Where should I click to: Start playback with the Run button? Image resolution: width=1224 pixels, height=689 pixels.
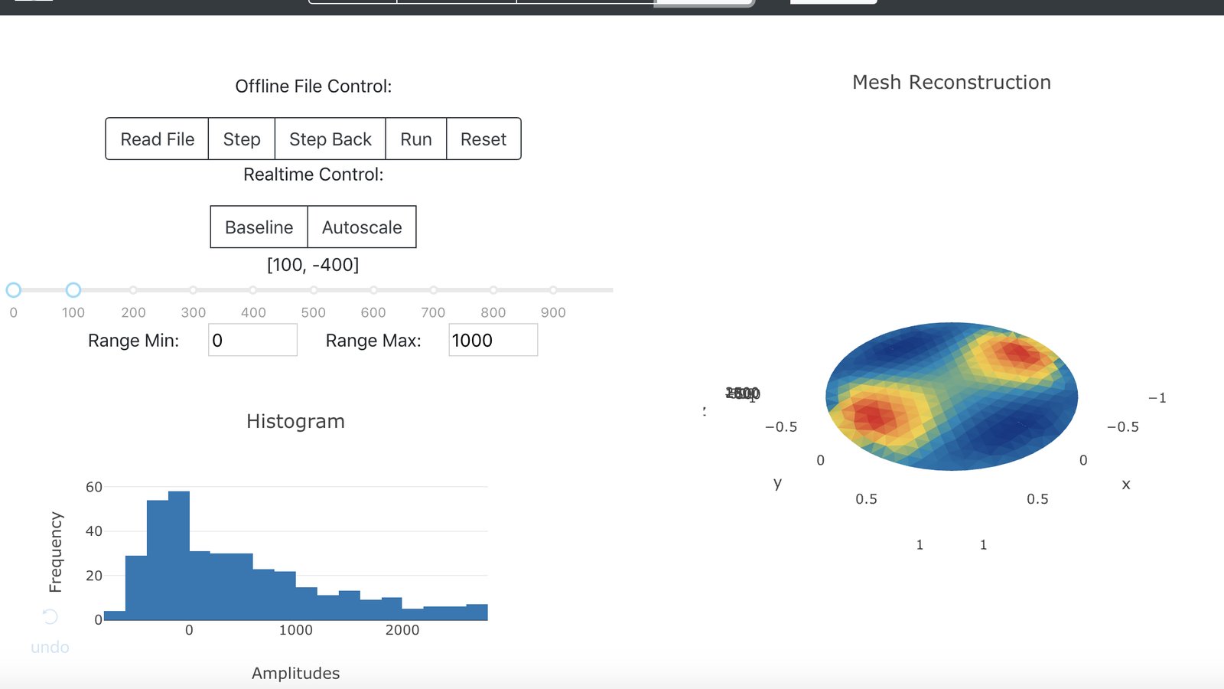click(416, 139)
